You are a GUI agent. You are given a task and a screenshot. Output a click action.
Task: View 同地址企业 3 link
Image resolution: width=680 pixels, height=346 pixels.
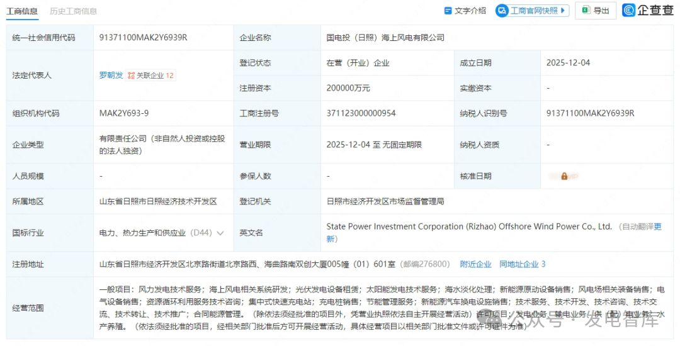coord(522,264)
